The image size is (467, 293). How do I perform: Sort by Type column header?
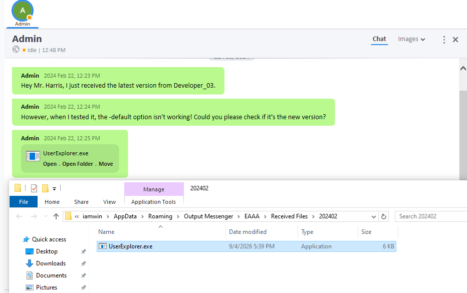tap(328, 232)
